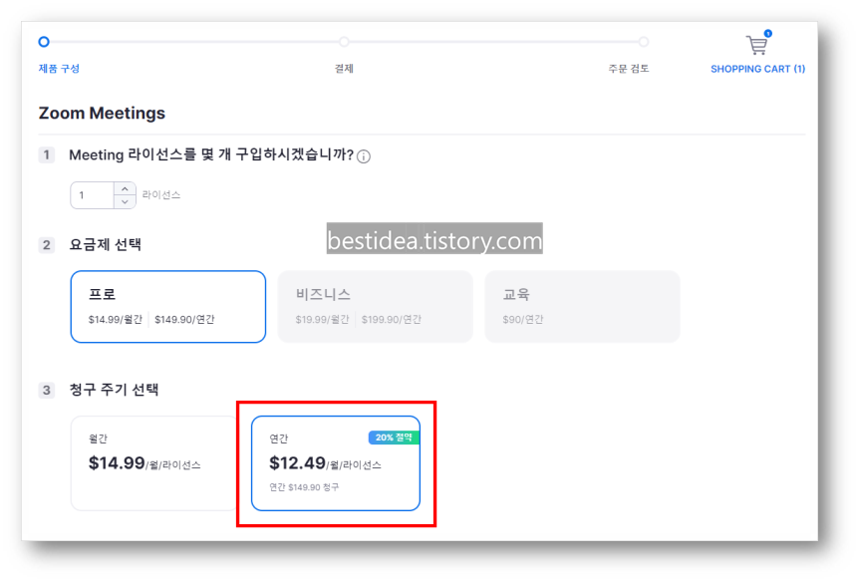Increase license count with the up arrow
Viewport: 860px width, 583px height.
tap(125, 188)
